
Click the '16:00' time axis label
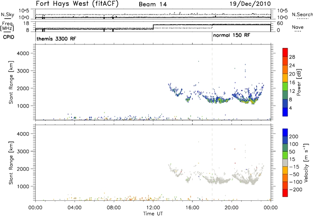tap(192, 208)
